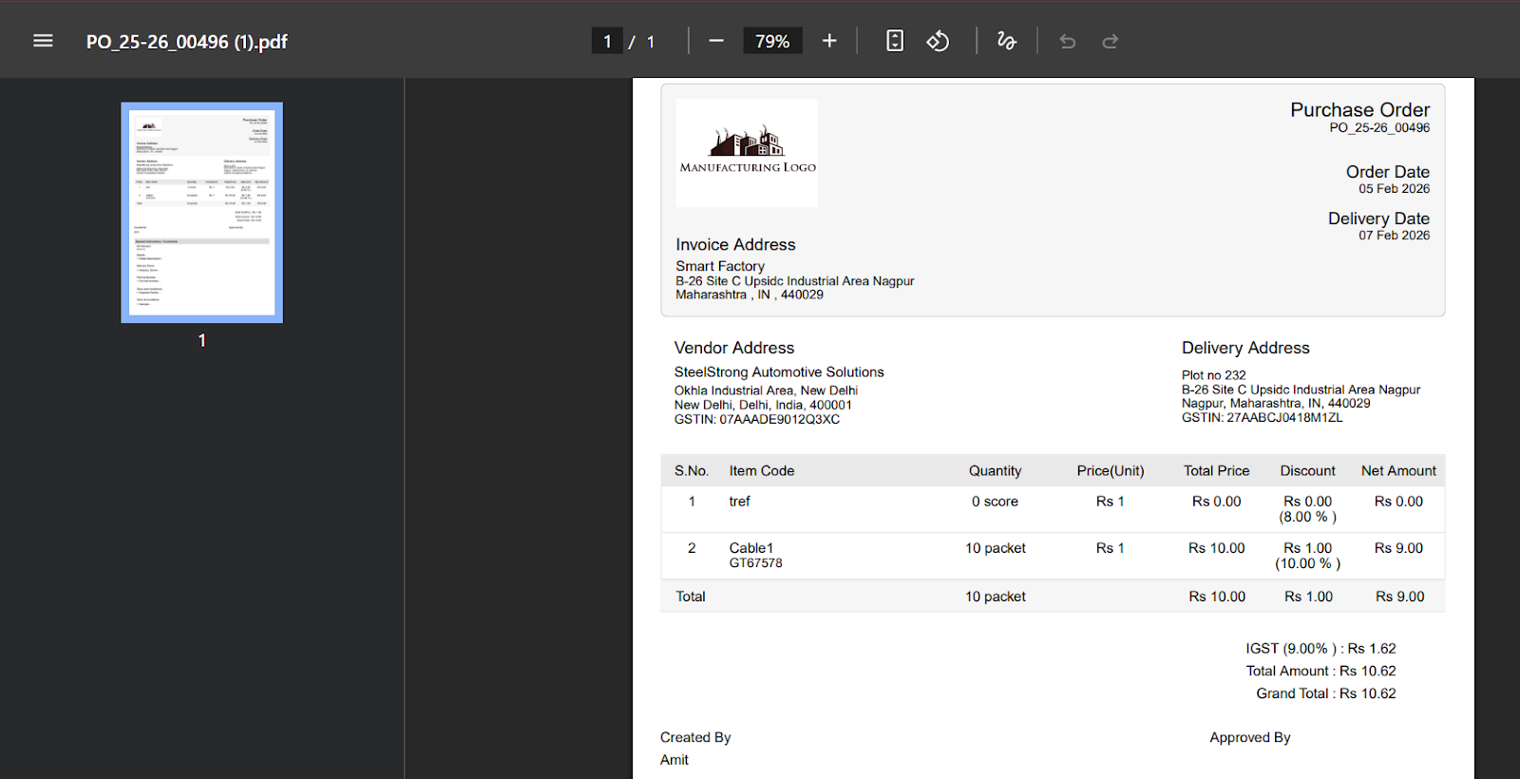The image size is (1520, 779).
Task: Click the zoom in plus icon
Action: pyautogui.click(x=829, y=41)
